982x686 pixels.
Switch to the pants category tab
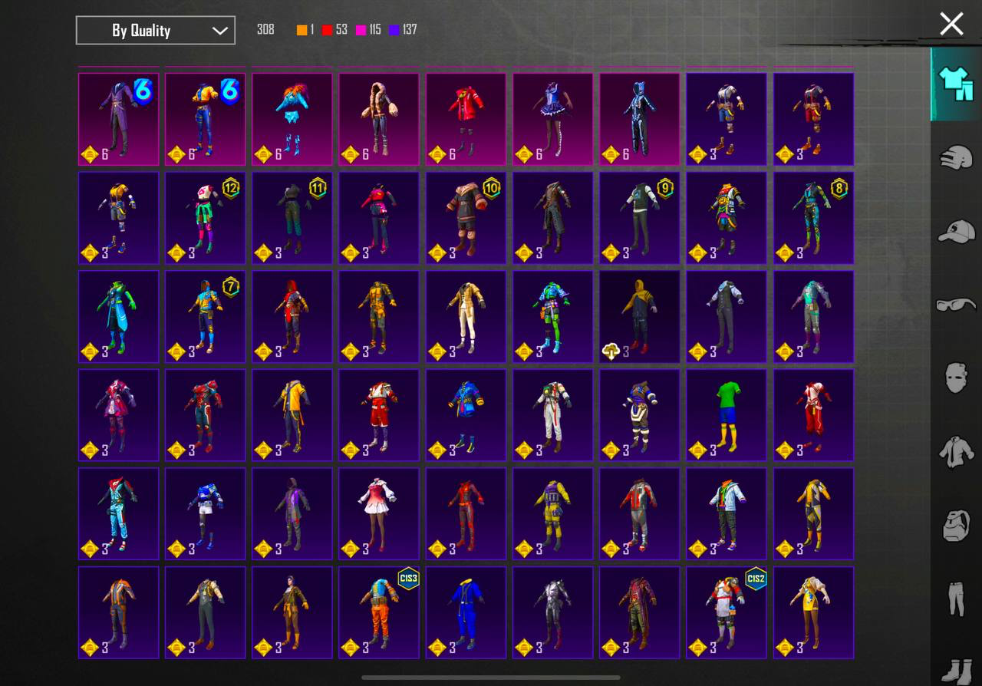(956, 599)
